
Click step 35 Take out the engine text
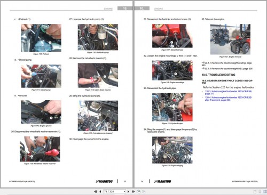pyautogui.click(x=213, y=19)
